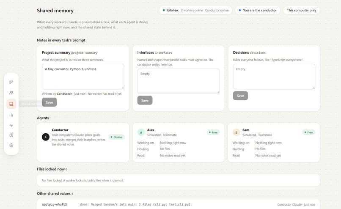Screen dimensions: 341x209
Task: Click 'No notes read yet' in Alex's card
Action: 173,156
